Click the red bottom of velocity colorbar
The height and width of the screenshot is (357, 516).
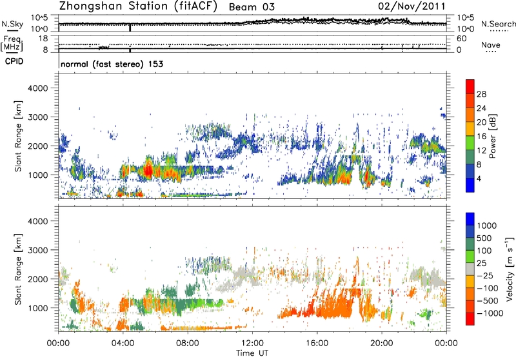[470, 319]
